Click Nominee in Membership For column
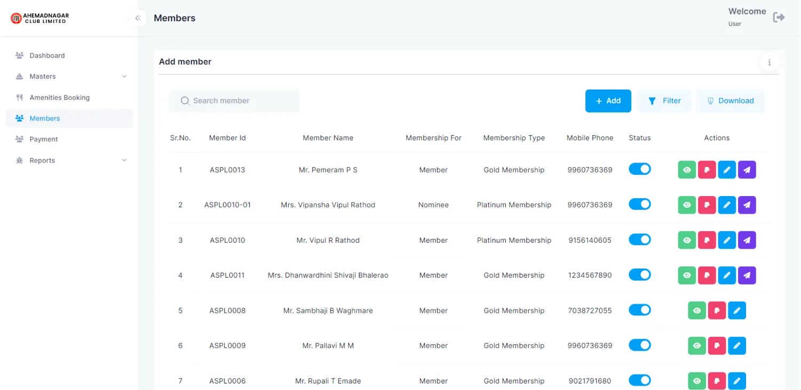801x390 pixels. coord(433,205)
